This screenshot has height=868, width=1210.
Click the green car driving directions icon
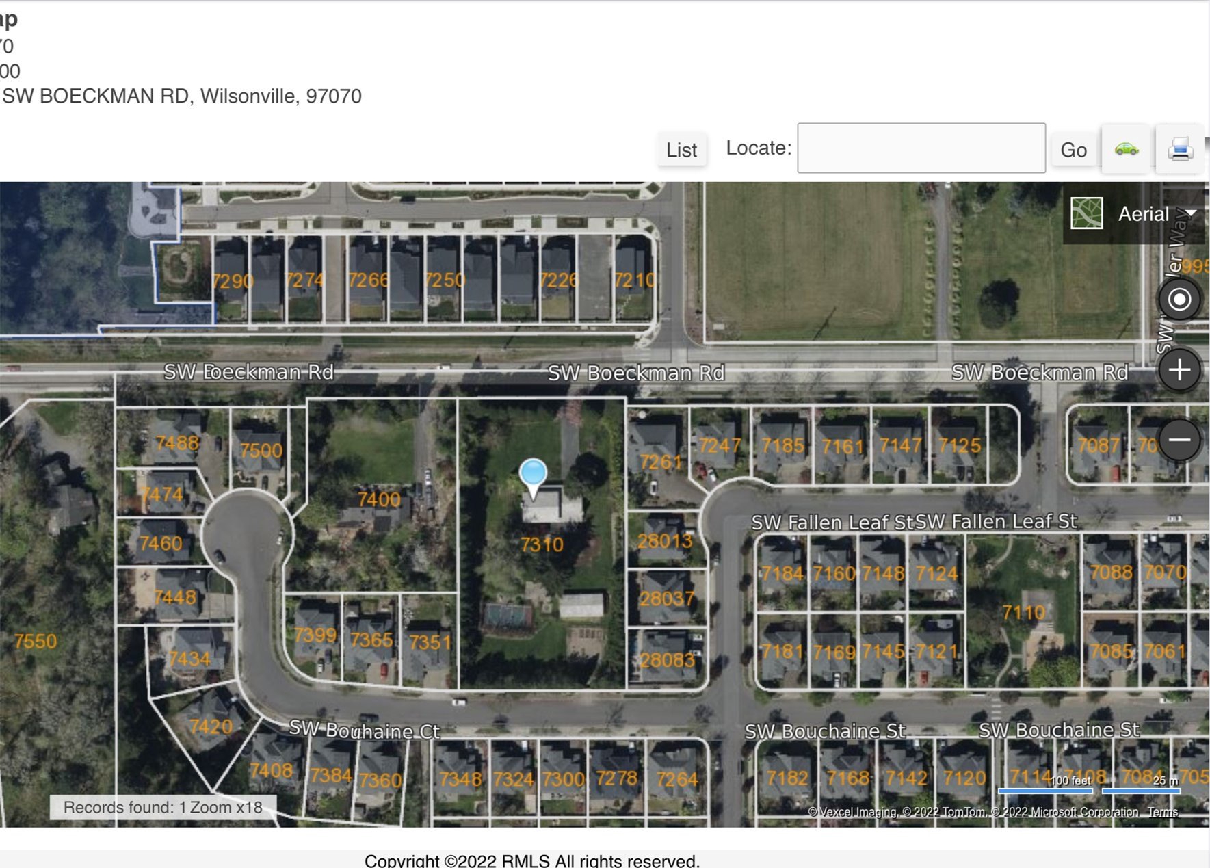click(1126, 149)
